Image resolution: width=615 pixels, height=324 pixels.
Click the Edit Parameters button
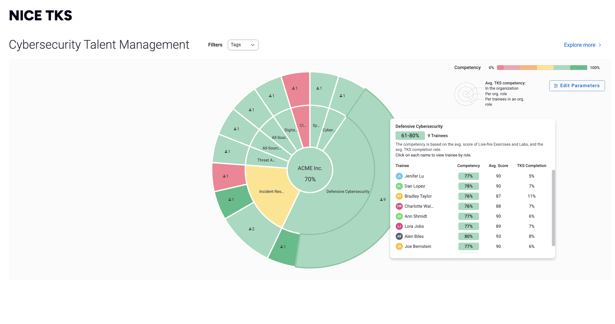click(x=577, y=86)
